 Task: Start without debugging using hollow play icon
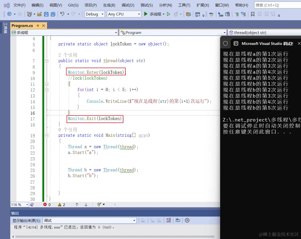pyautogui.click(x=169, y=14)
